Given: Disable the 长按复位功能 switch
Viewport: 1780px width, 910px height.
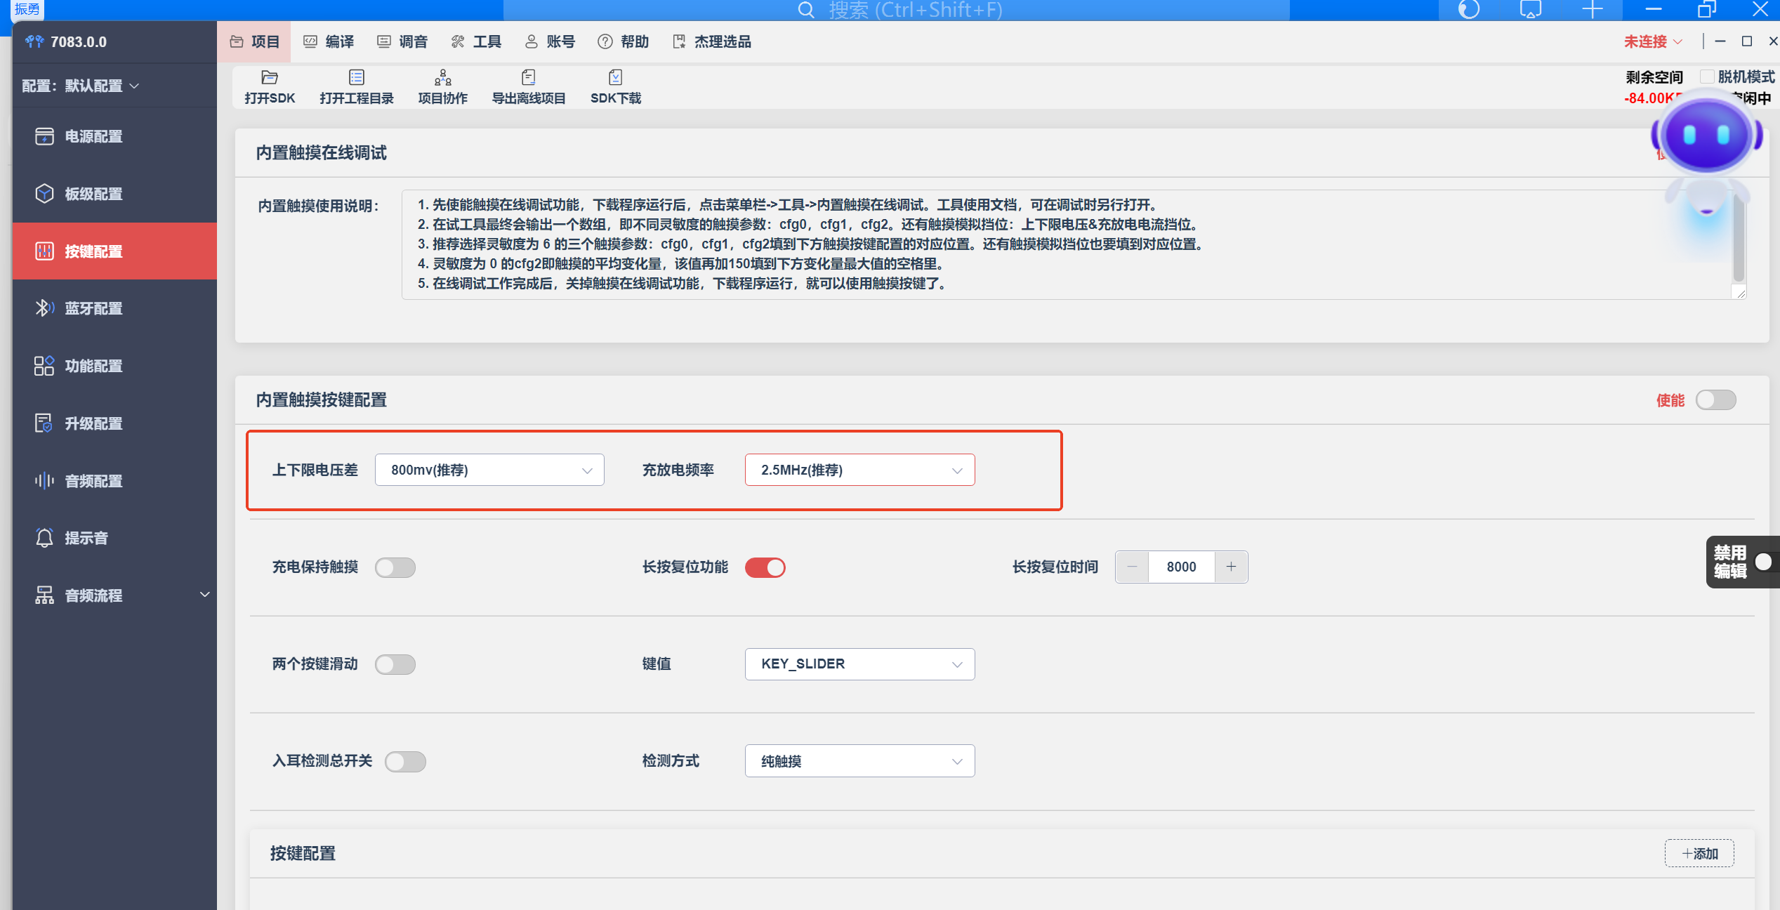Looking at the screenshot, I should click(x=765, y=567).
